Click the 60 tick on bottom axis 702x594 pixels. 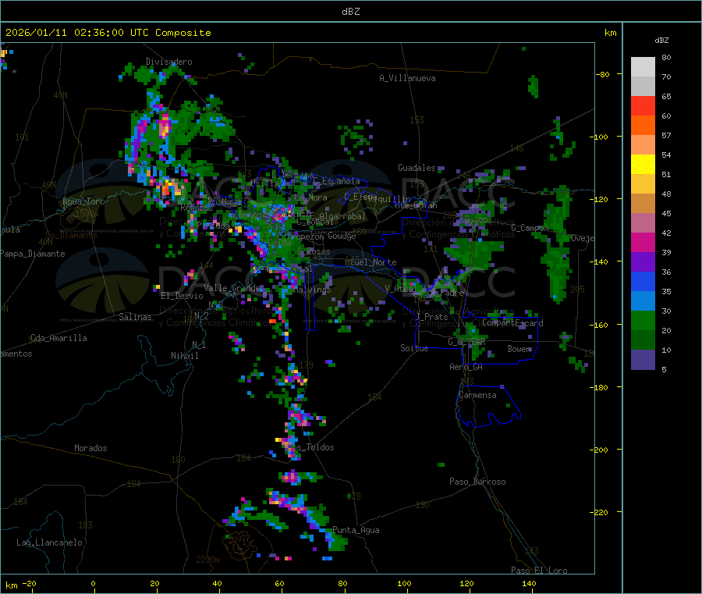(x=279, y=584)
